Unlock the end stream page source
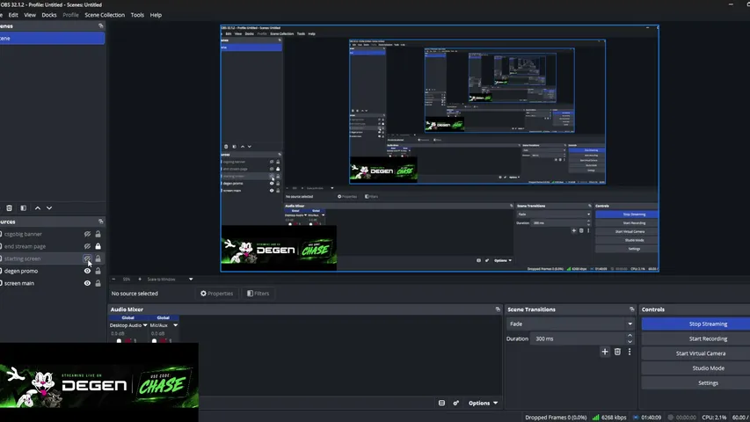The width and height of the screenshot is (750, 422). tap(98, 246)
